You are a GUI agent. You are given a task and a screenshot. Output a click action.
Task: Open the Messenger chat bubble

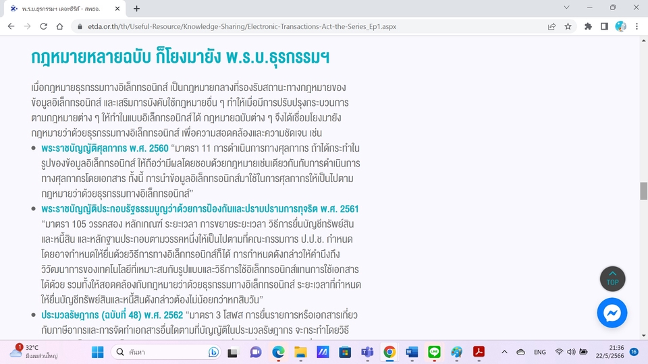[612, 313]
